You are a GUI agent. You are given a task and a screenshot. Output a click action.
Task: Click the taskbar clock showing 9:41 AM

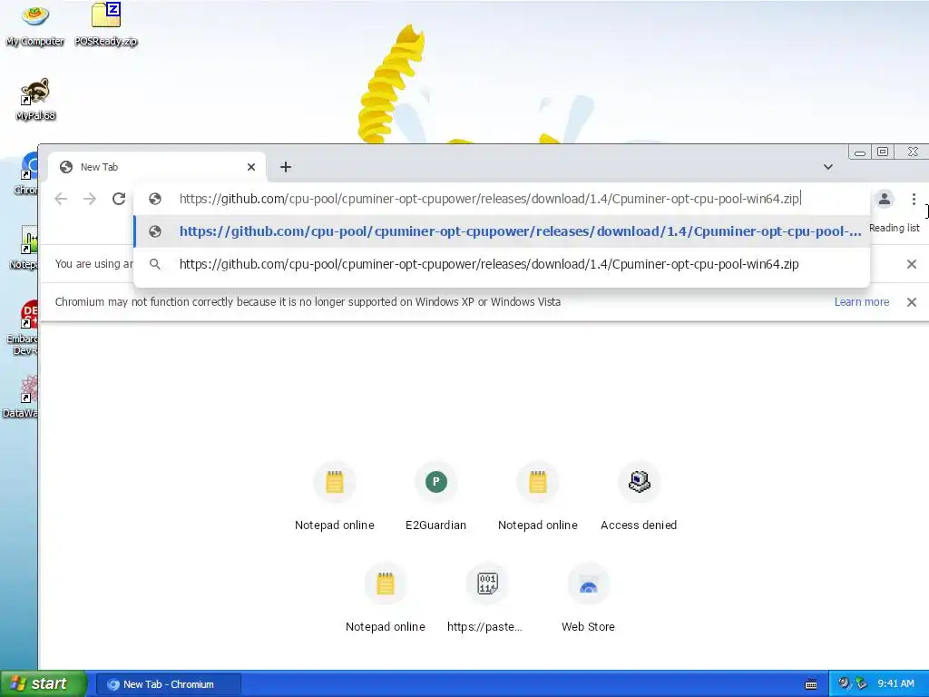tap(895, 684)
